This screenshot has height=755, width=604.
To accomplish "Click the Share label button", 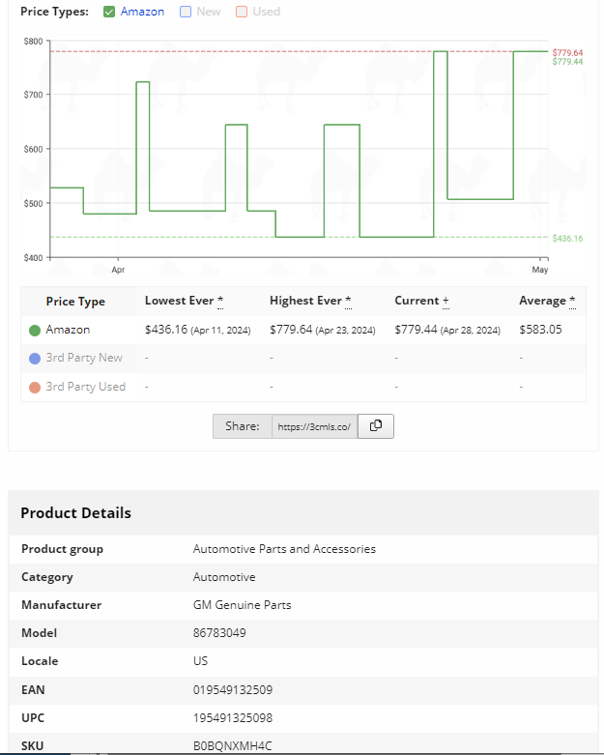I will click(243, 426).
